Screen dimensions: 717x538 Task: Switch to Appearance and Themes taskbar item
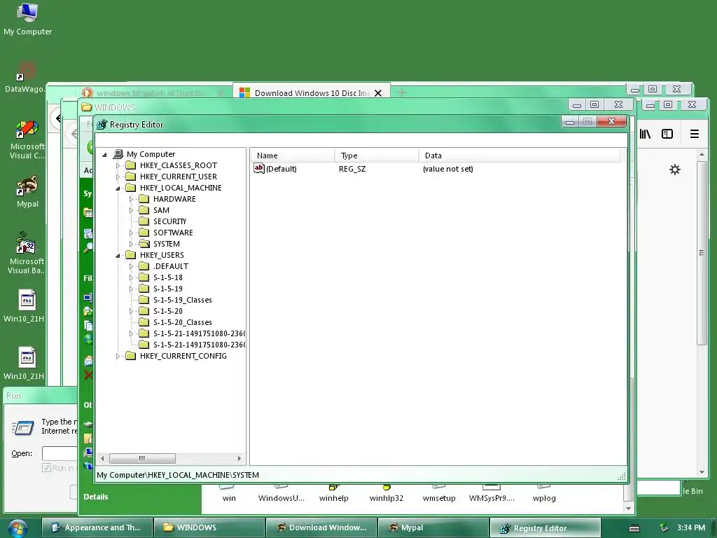click(97, 527)
